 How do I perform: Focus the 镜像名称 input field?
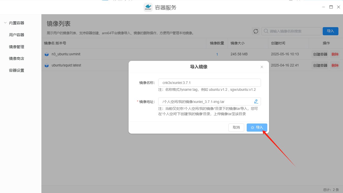click(210, 83)
